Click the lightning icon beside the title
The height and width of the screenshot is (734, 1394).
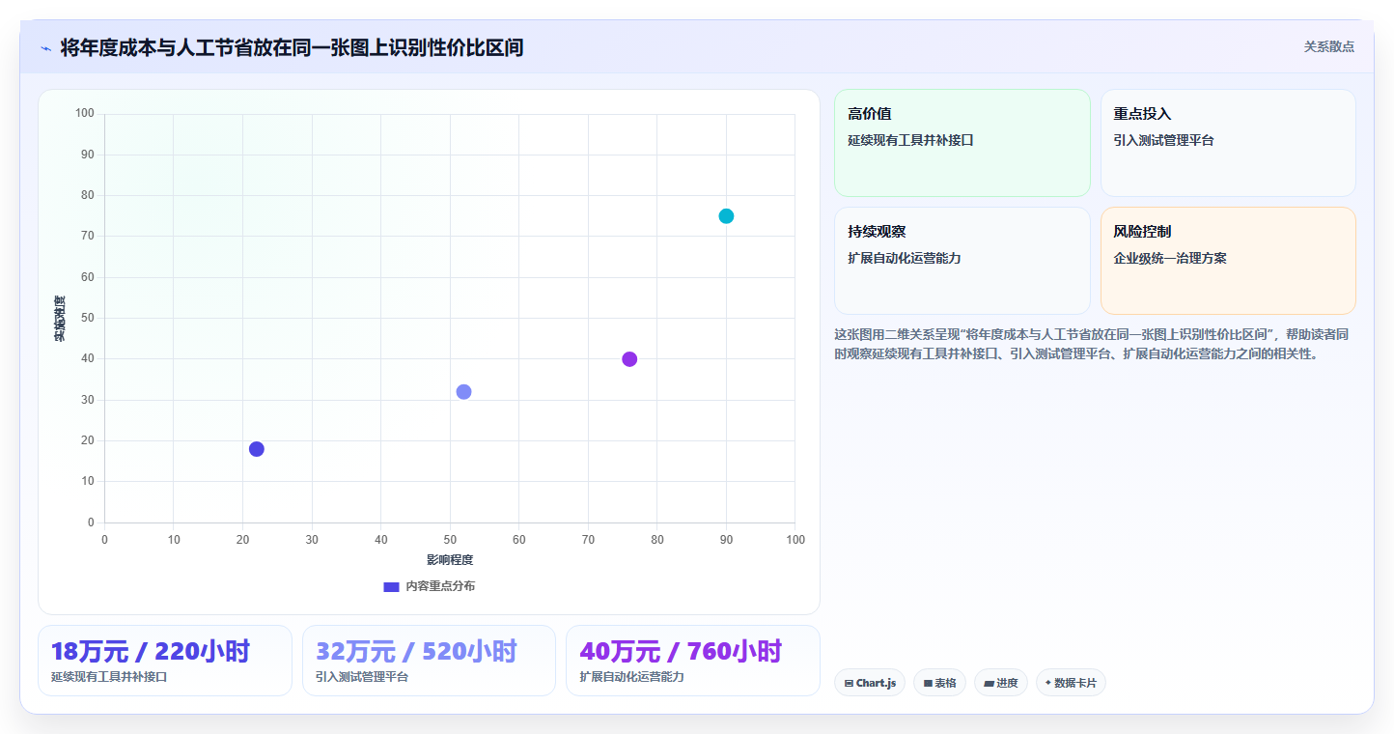45,48
